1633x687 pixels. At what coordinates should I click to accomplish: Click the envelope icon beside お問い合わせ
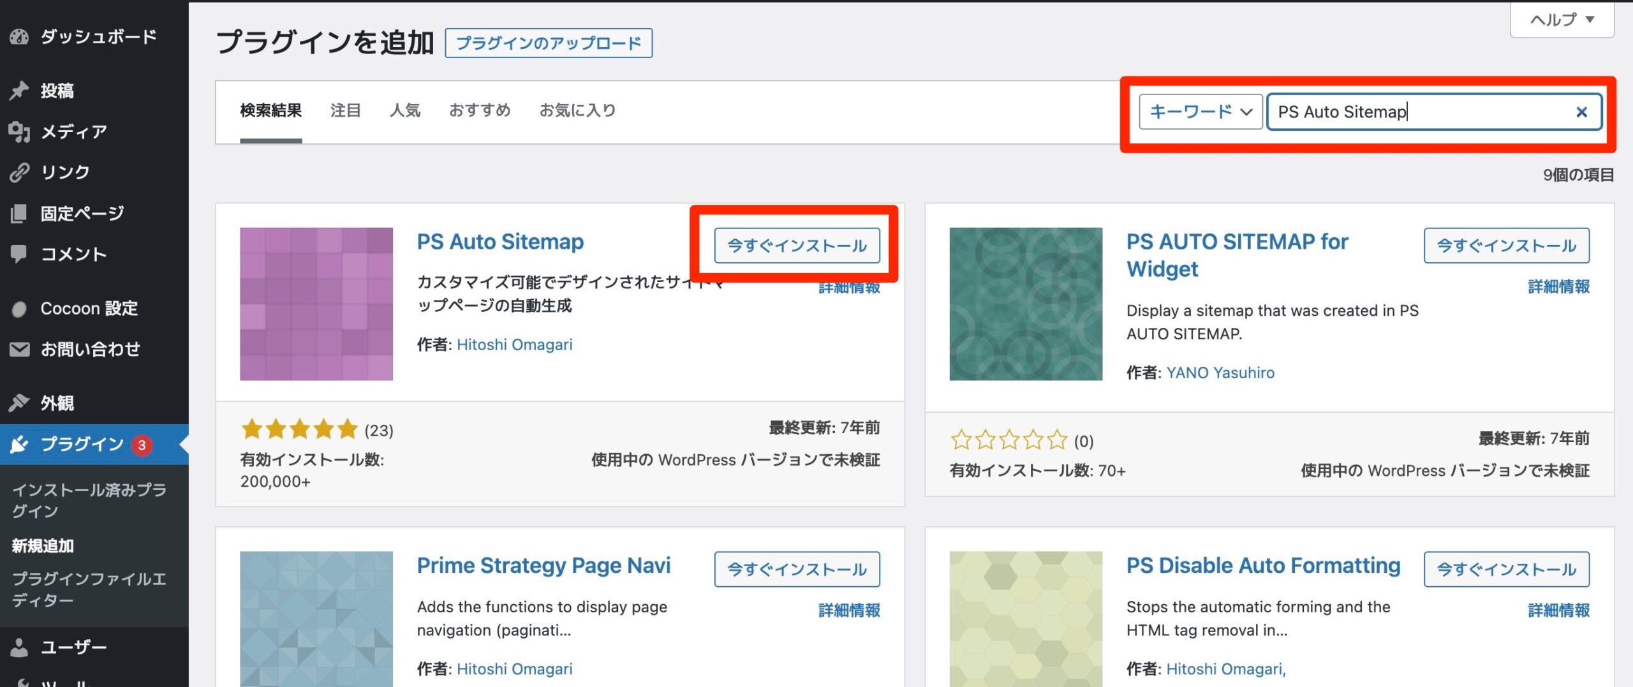[x=19, y=350]
